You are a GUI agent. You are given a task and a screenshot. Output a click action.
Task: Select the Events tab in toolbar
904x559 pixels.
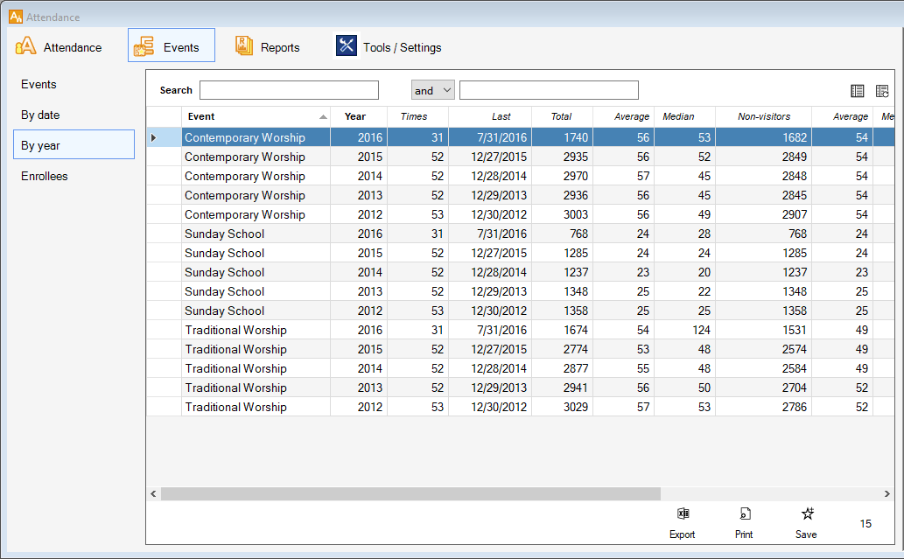point(172,47)
